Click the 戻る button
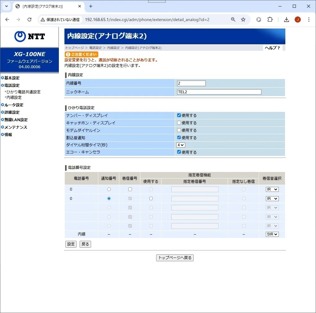The image size is (316, 313). click(85, 244)
